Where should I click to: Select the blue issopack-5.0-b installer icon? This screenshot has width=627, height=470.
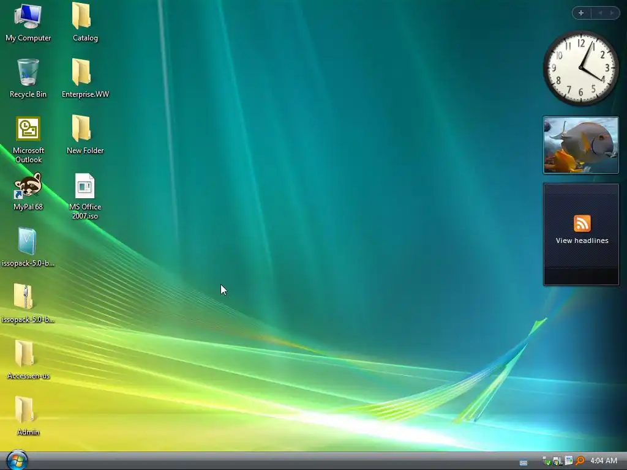tap(28, 247)
